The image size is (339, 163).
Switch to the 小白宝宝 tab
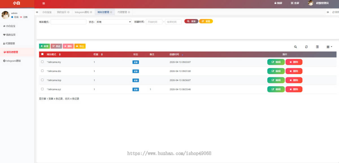click(x=47, y=12)
